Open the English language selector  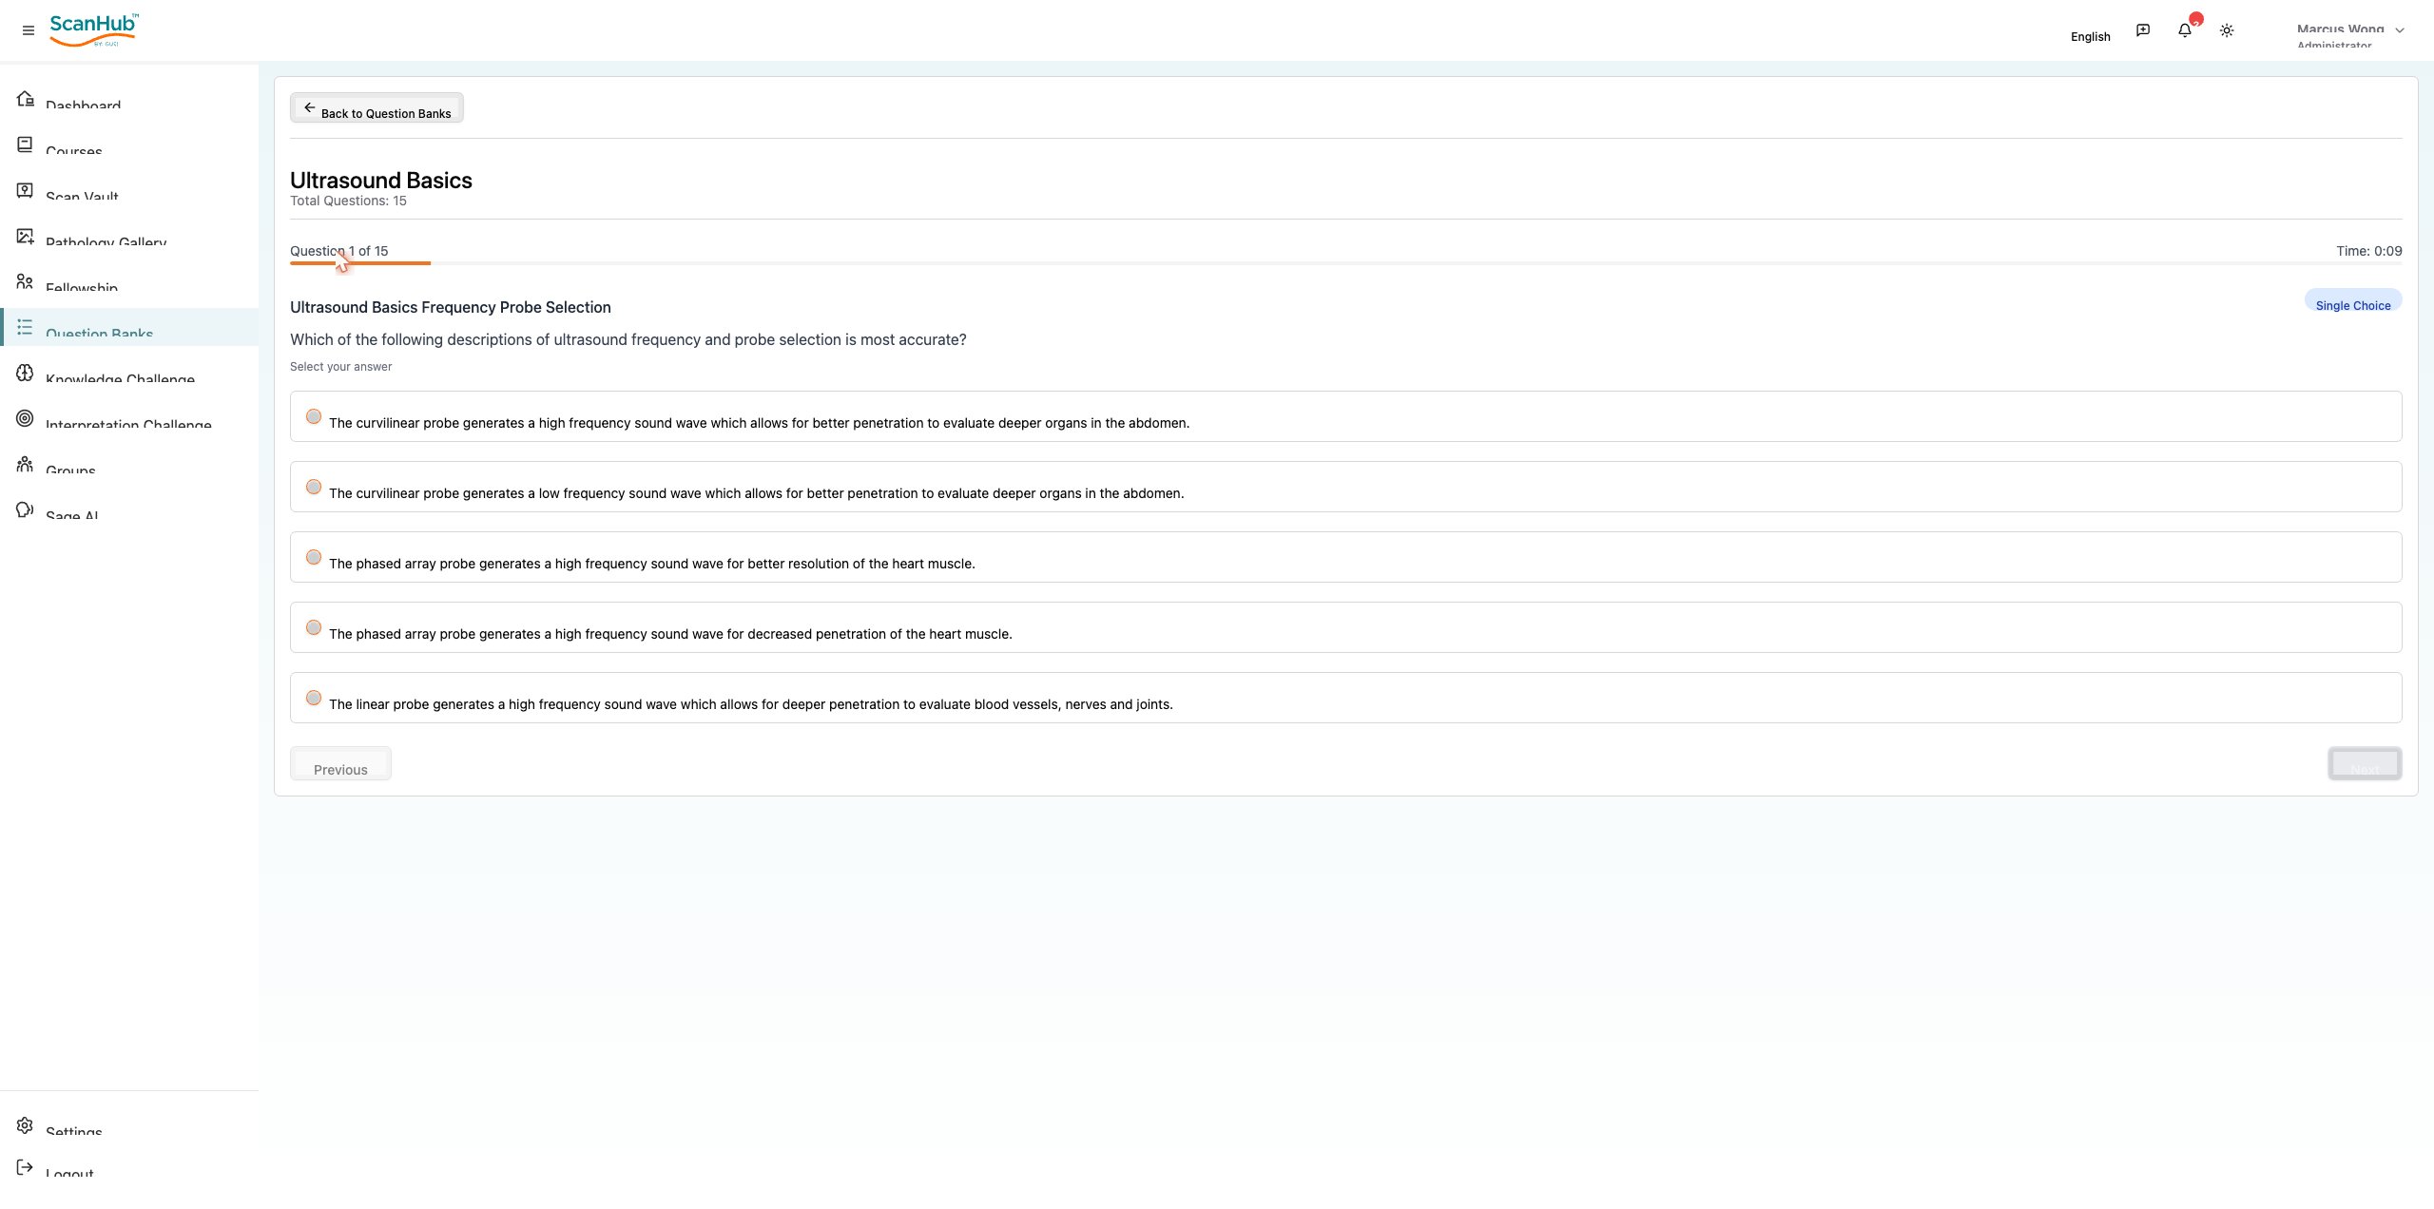(x=2090, y=36)
